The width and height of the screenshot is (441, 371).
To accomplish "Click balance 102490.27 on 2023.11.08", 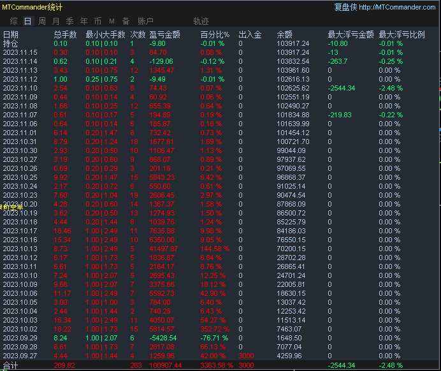I will pos(293,106).
